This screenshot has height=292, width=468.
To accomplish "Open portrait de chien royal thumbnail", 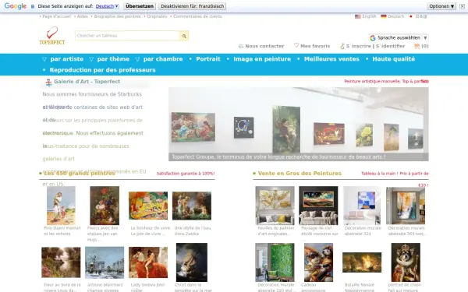I will [406, 262].
